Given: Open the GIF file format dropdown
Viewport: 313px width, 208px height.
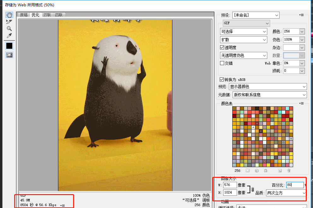Looking at the screenshot, I should [x=246, y=23].
